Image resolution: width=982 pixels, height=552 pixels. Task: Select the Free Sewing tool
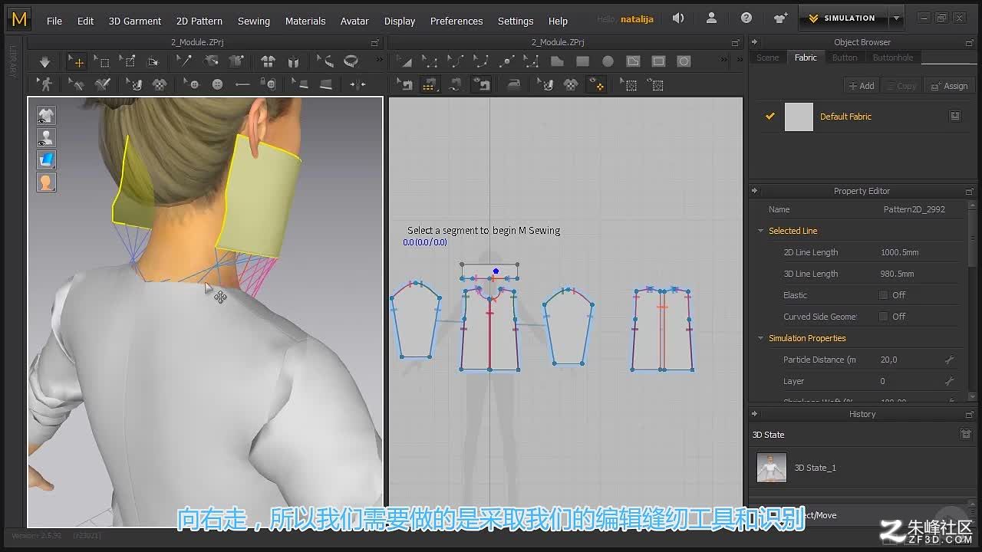456,84
